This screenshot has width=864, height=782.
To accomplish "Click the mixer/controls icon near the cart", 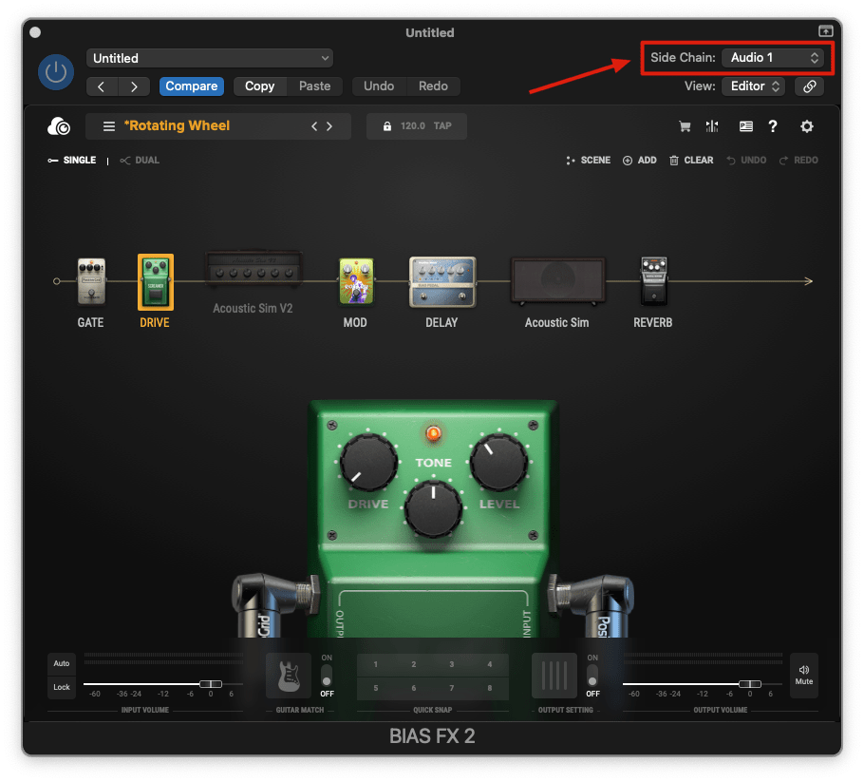I will tap(713, 125).
